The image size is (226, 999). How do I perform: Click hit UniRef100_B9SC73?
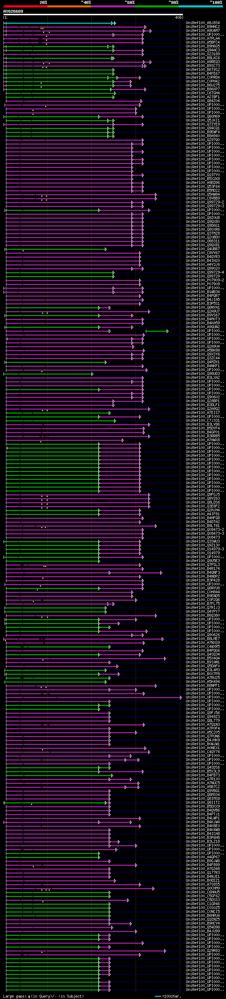(x=203, y=66)
